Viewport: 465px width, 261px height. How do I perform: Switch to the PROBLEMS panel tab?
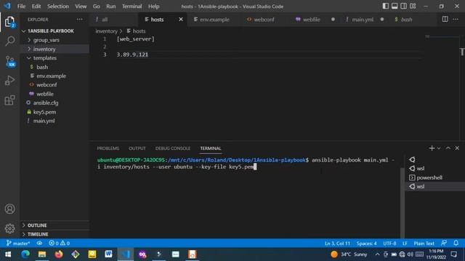108,148
